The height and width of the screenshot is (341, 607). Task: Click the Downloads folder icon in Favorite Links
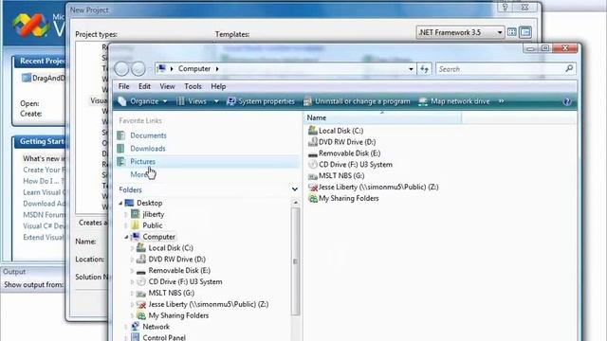pyautogui.click(x=121, y=149)
